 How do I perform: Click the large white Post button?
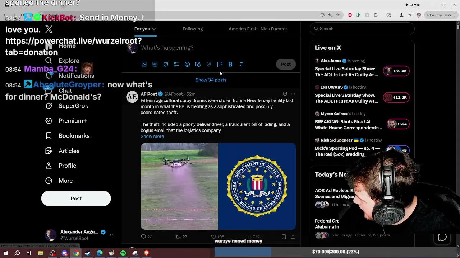[x=76, y=199]
